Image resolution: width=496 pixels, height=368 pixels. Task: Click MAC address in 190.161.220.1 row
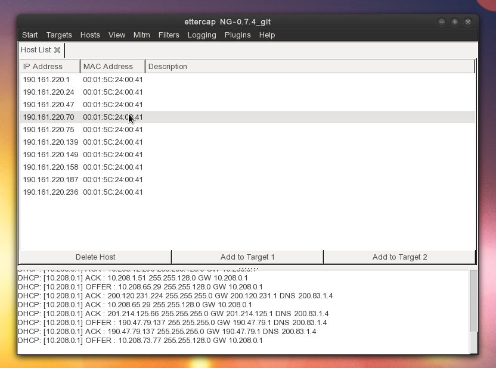click(113, 80)
